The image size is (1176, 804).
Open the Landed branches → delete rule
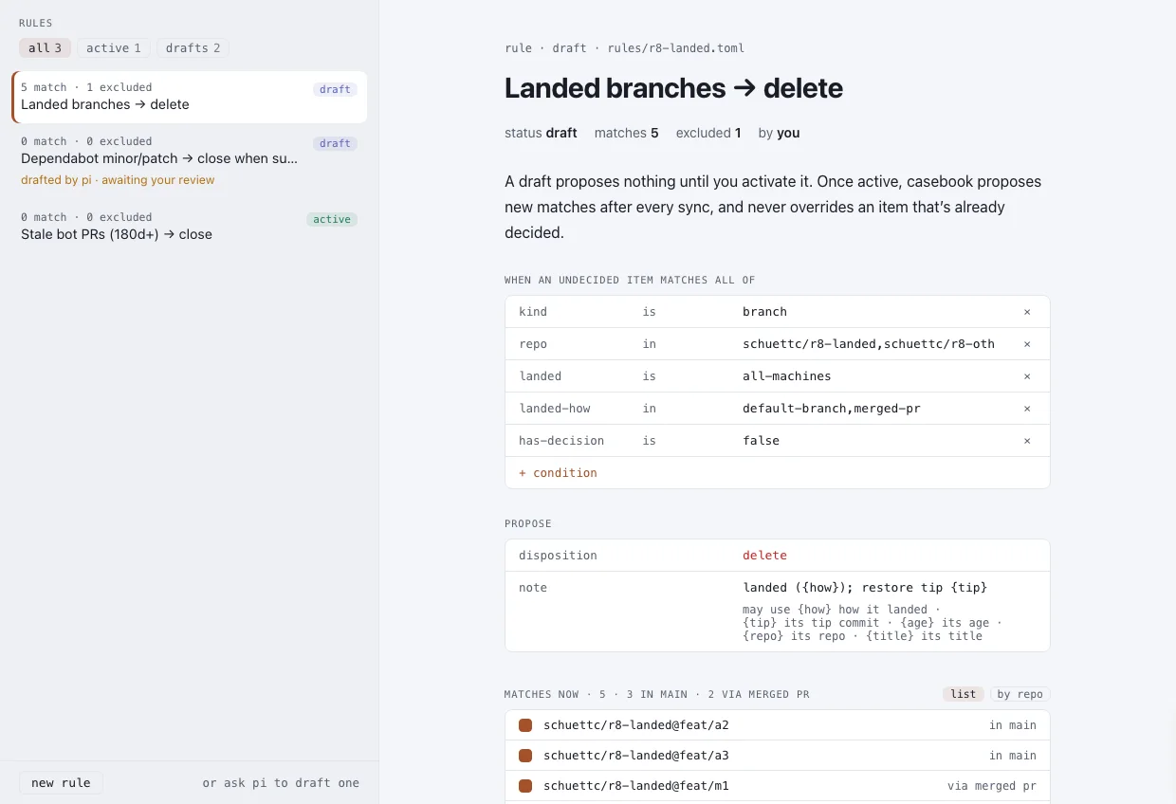[x=190, y=97]
